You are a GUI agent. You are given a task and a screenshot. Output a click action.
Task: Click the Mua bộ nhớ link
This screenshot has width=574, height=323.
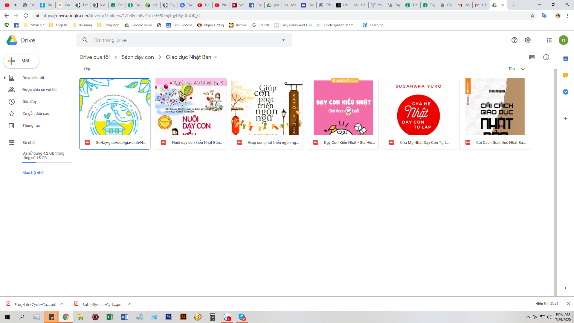(33, 173)
